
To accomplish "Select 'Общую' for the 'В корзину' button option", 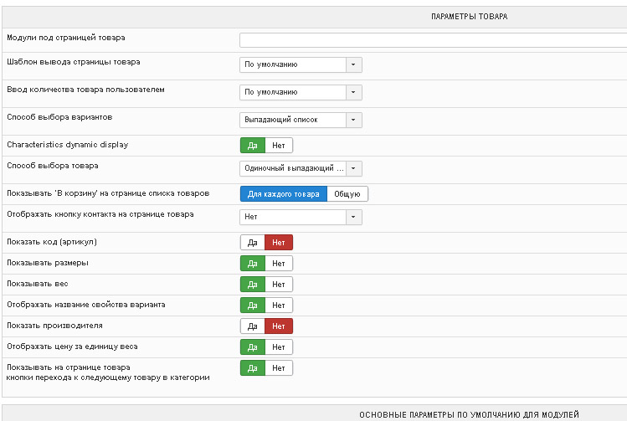I will (x=347, y=194).
